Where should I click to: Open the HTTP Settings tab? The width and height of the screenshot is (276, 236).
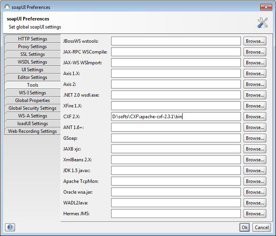pyautogui.click(x=33, y=39)
